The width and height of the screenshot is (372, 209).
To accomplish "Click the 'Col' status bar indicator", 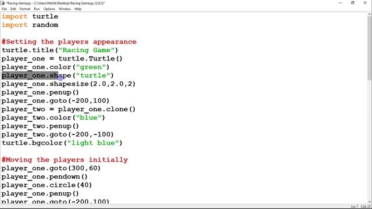I will 366,207.
